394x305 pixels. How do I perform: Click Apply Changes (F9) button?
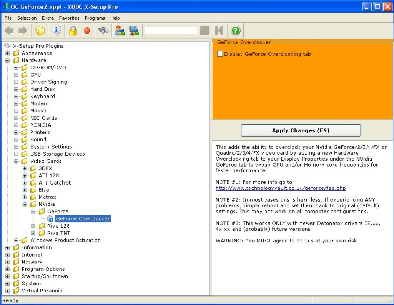click(x=301, y=130)
